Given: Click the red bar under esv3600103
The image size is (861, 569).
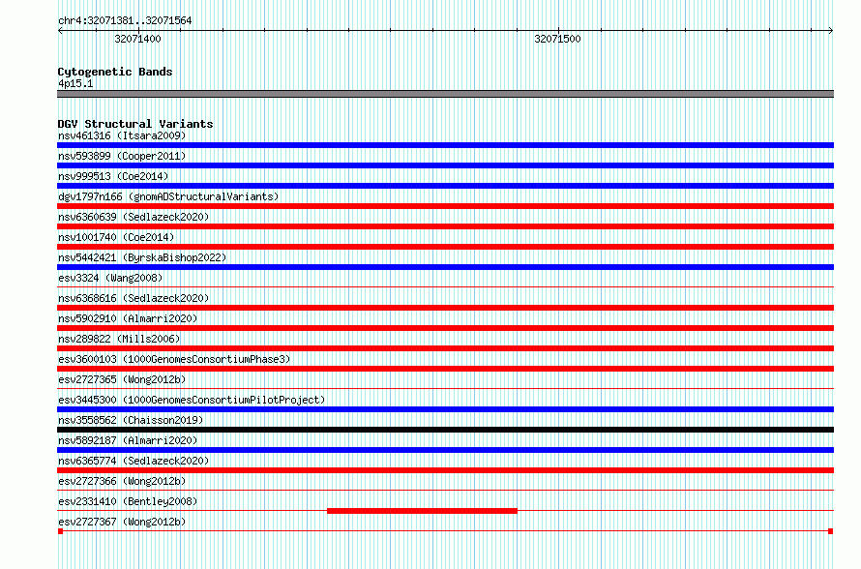Looking at the screenshot, I should (445, 369).
